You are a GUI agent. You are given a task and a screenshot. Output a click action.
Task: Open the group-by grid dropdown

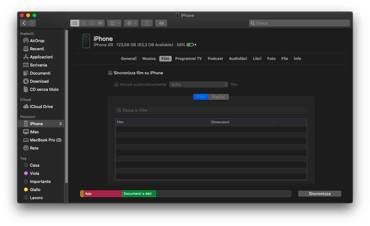tap(114, 23)
